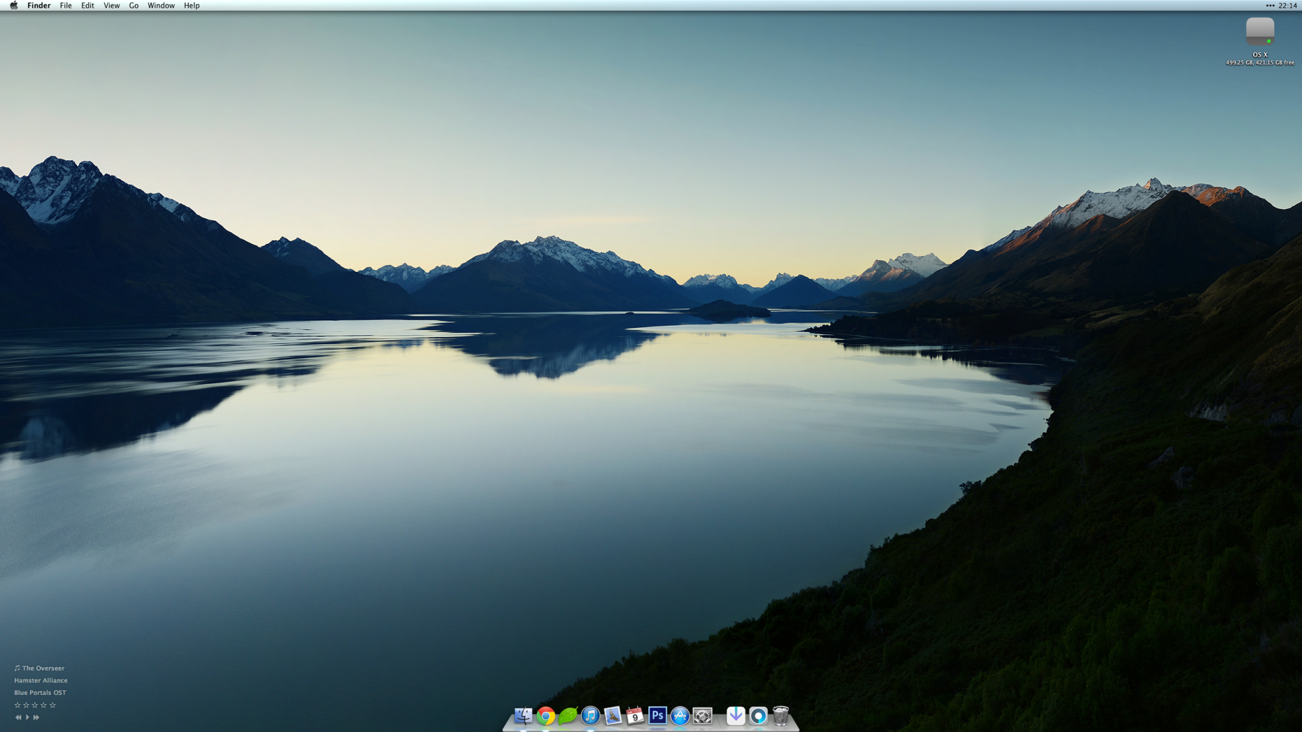
Task: Open the Trash in the dock
Action: pyautogui.click(x=781, y=716)
